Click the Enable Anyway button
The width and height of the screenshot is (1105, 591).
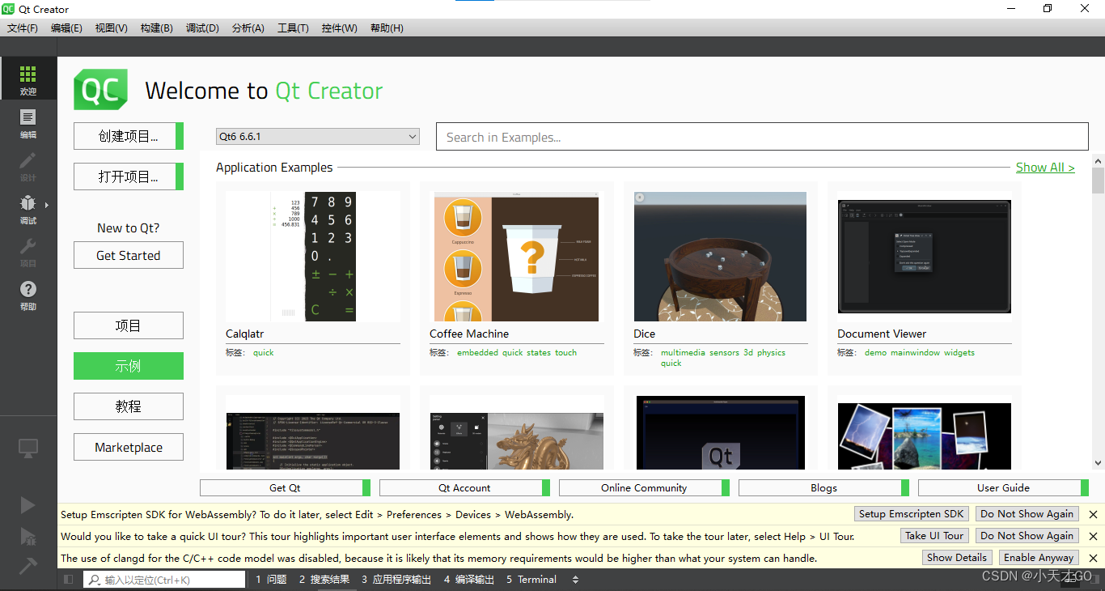click(1039, 558)
